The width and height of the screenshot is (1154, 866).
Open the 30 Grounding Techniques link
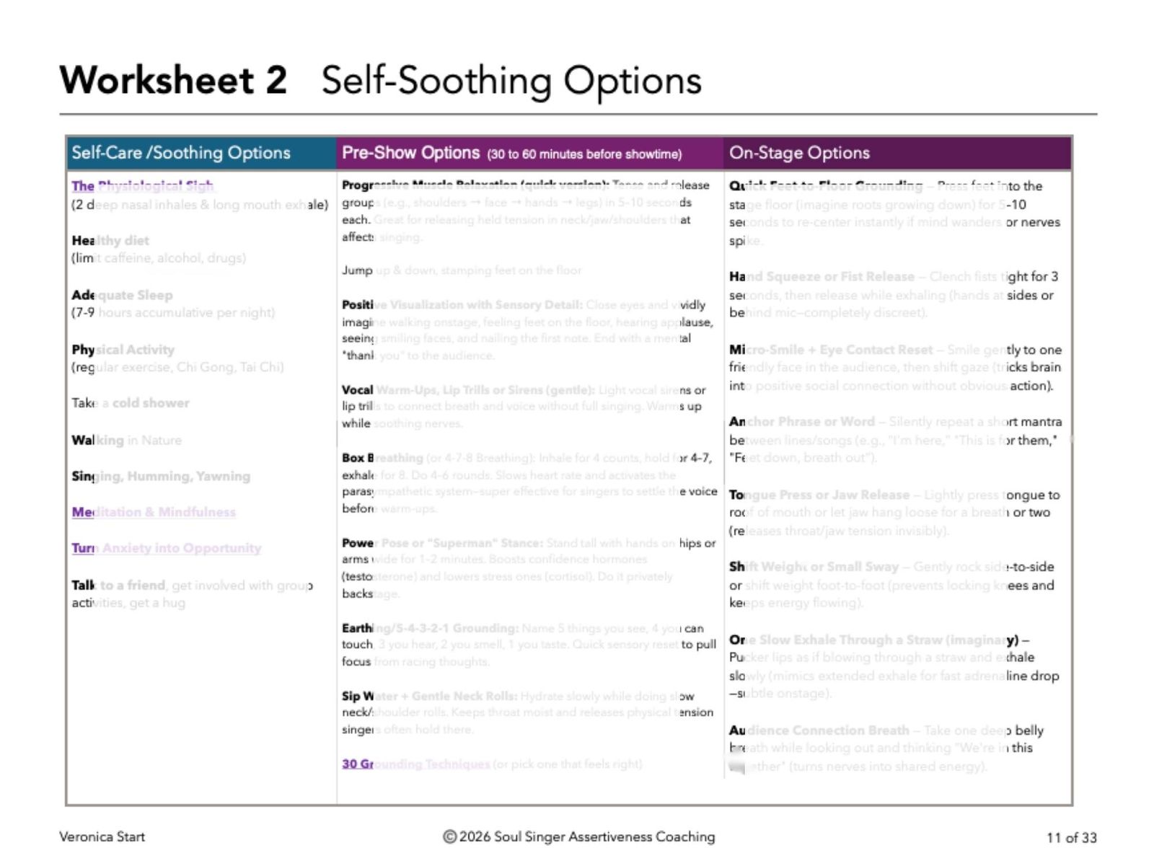[x=415, y=764]
